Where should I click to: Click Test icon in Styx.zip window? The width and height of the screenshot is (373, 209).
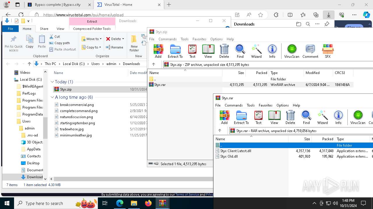point(192,51)
